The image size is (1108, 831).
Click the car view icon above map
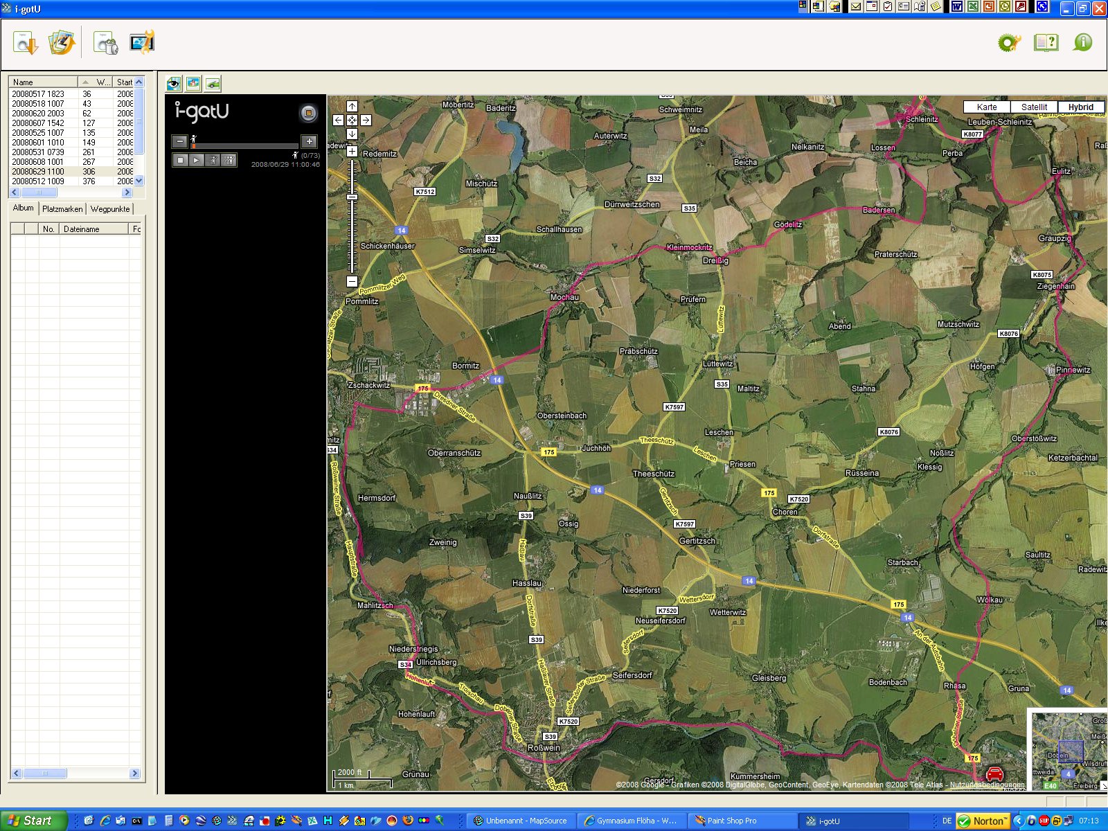pyautogui.click(x=213, y=84)
